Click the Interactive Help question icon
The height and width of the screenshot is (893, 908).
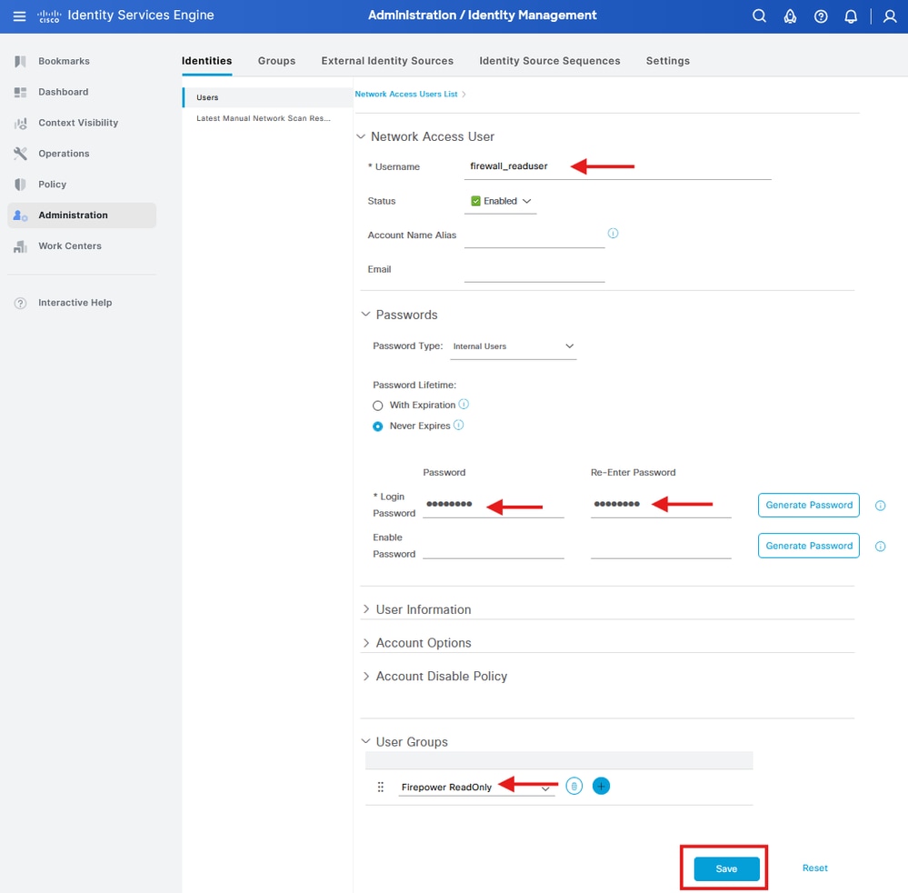click(20, 303)
